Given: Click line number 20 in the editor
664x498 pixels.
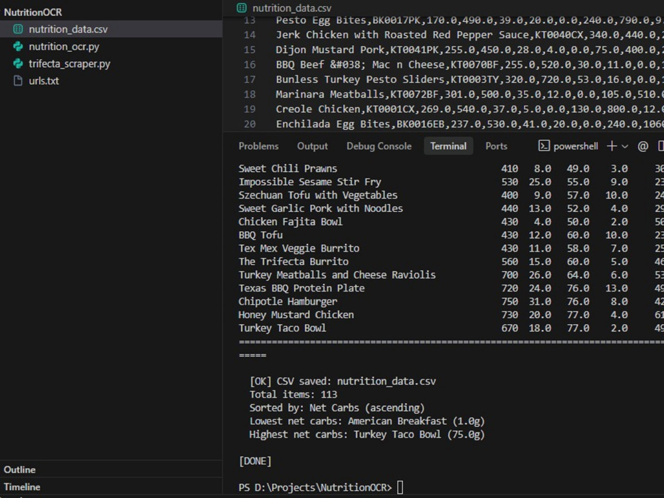Looking at the screenshot, I should click(x=250, y=124).
